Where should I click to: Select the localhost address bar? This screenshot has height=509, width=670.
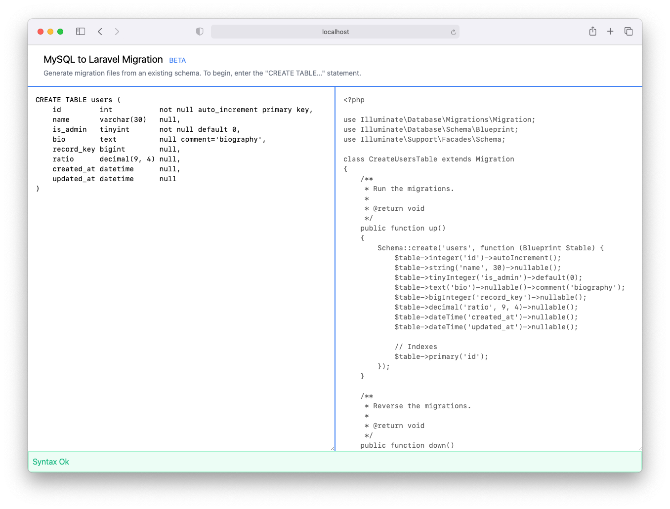pos(335,31)
